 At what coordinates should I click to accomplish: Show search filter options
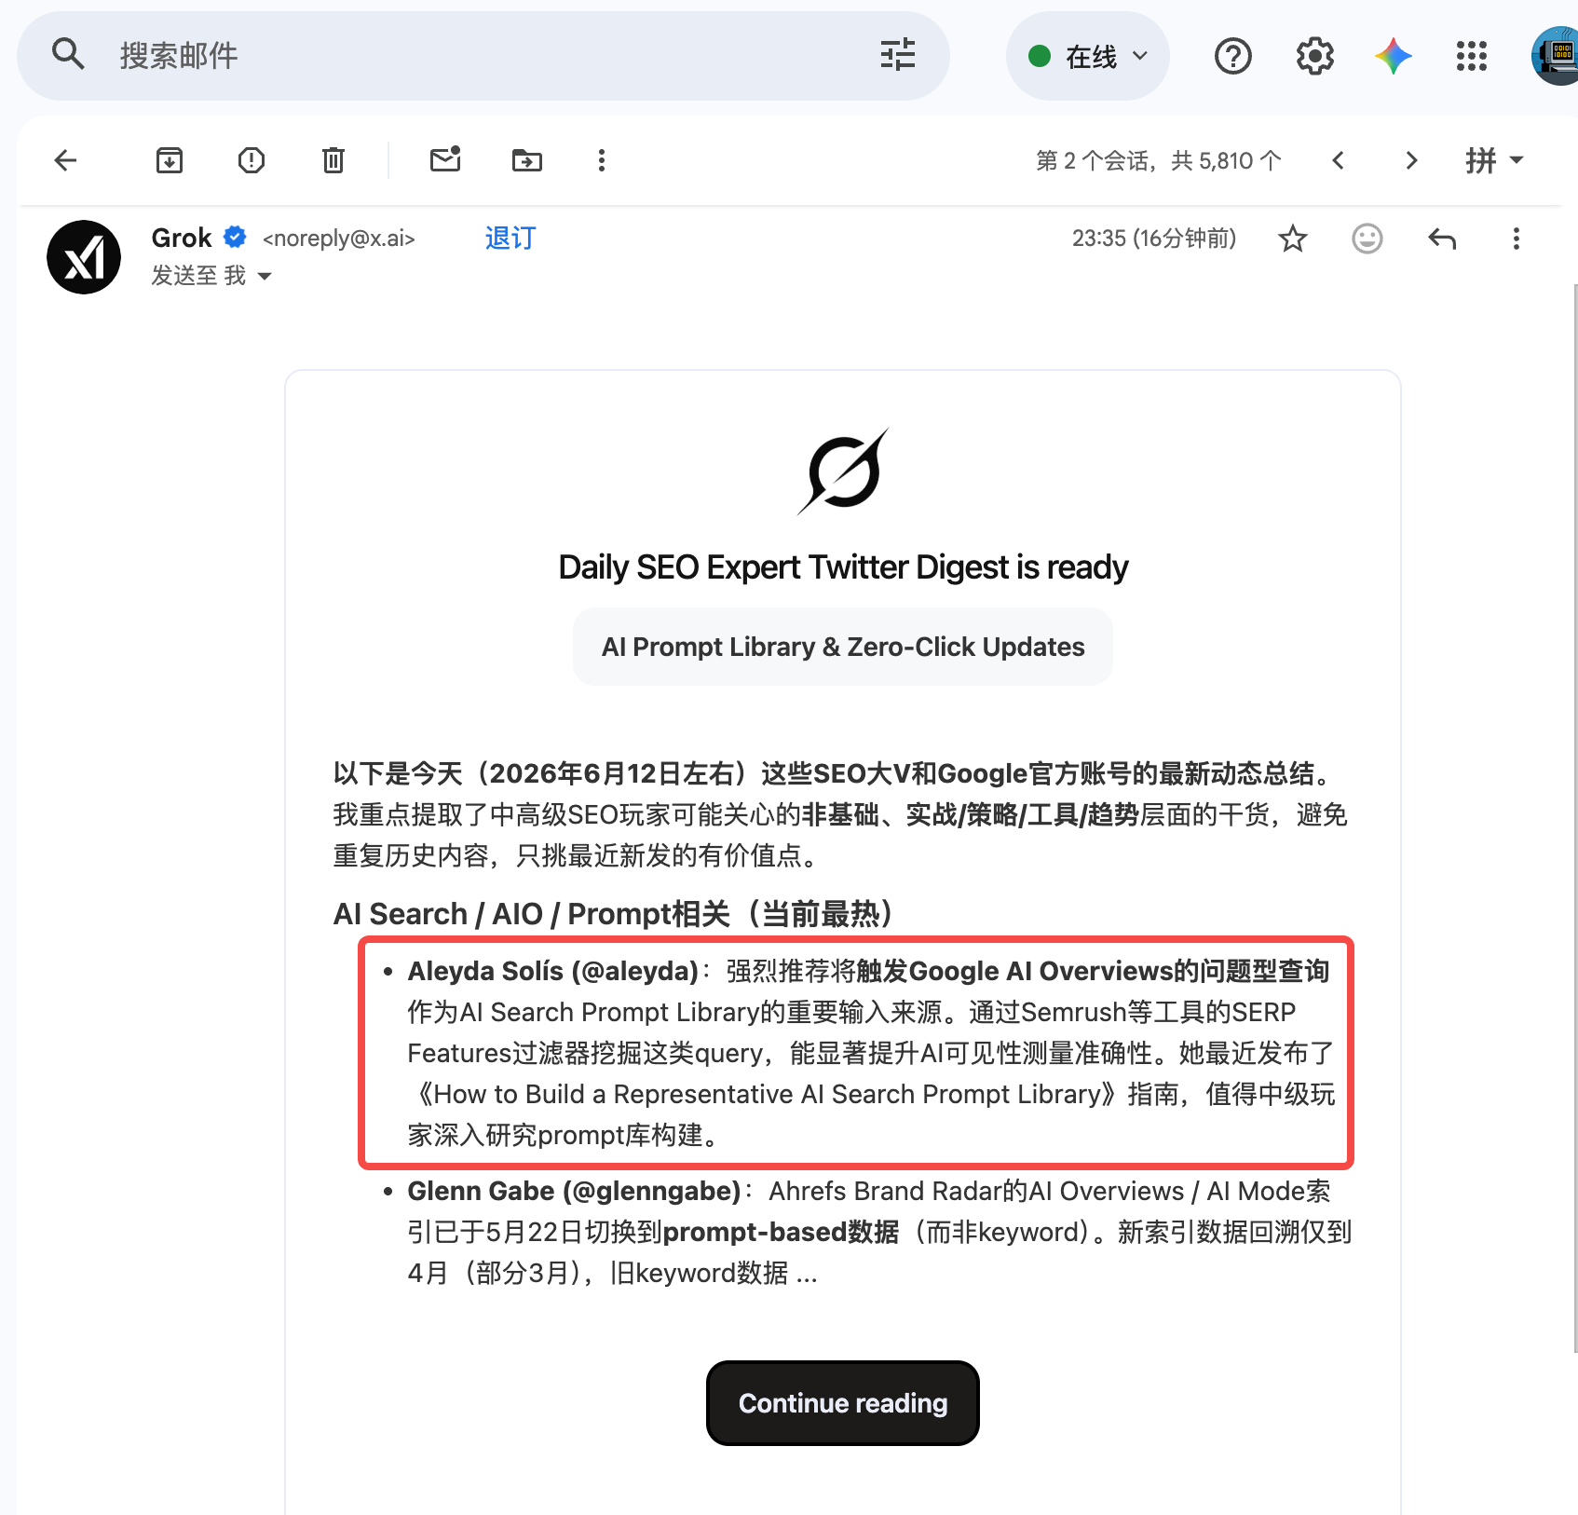click(898, 55)
